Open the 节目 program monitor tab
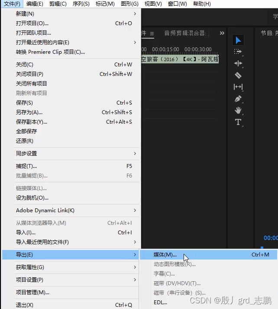Screen dimensions: 278x309 269,33
